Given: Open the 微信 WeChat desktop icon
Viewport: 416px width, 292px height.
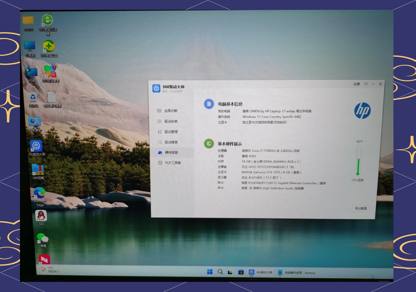Looking at the screenshot, I should click(43, 239).
